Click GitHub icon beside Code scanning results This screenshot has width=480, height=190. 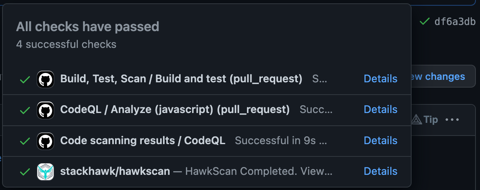[x=45, y=141]
